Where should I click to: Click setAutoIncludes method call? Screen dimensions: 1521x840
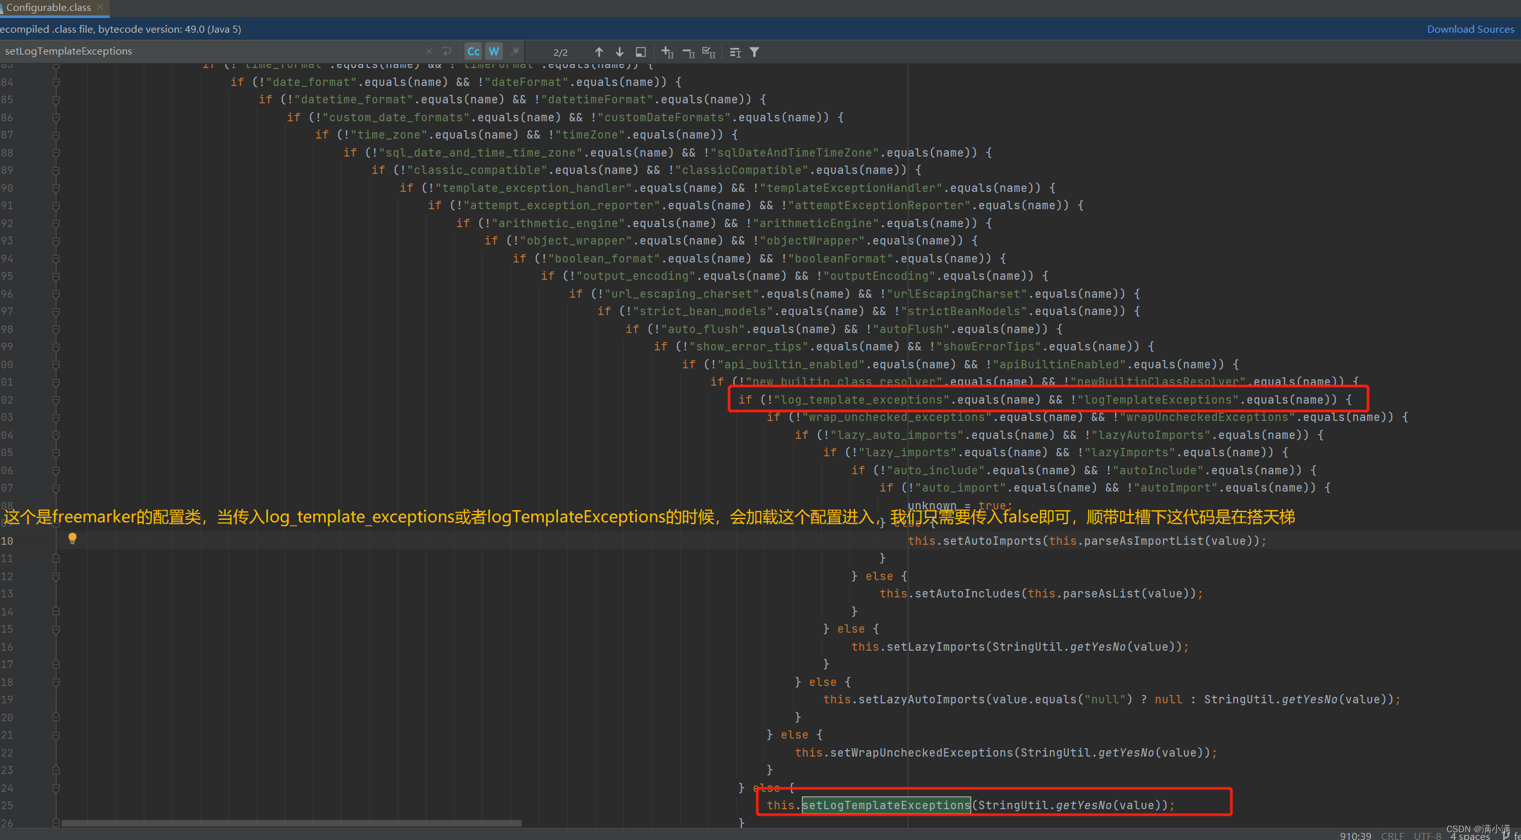pos(967,594)
